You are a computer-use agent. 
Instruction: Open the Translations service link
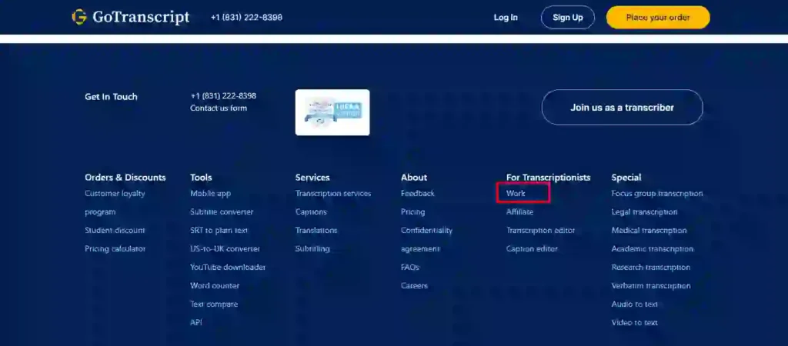click(316, 231)
